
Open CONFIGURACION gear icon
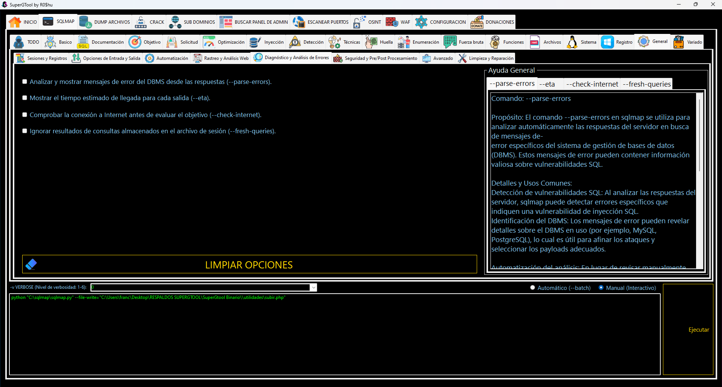421,22
